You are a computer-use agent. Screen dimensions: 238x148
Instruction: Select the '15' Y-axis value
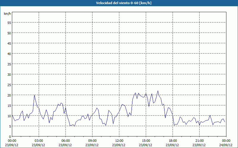pos(9,106)
